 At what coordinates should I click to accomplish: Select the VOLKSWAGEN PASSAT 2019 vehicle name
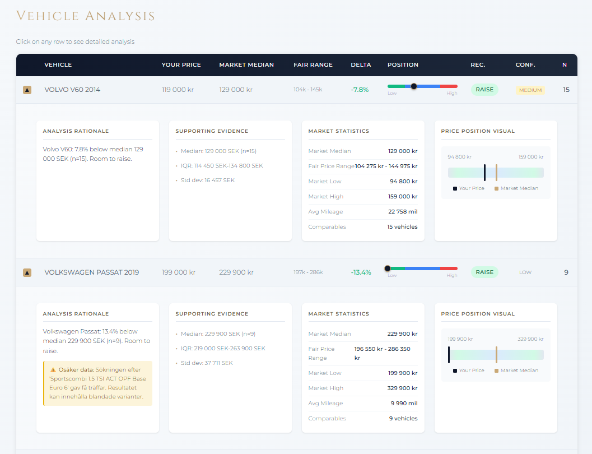92,272
